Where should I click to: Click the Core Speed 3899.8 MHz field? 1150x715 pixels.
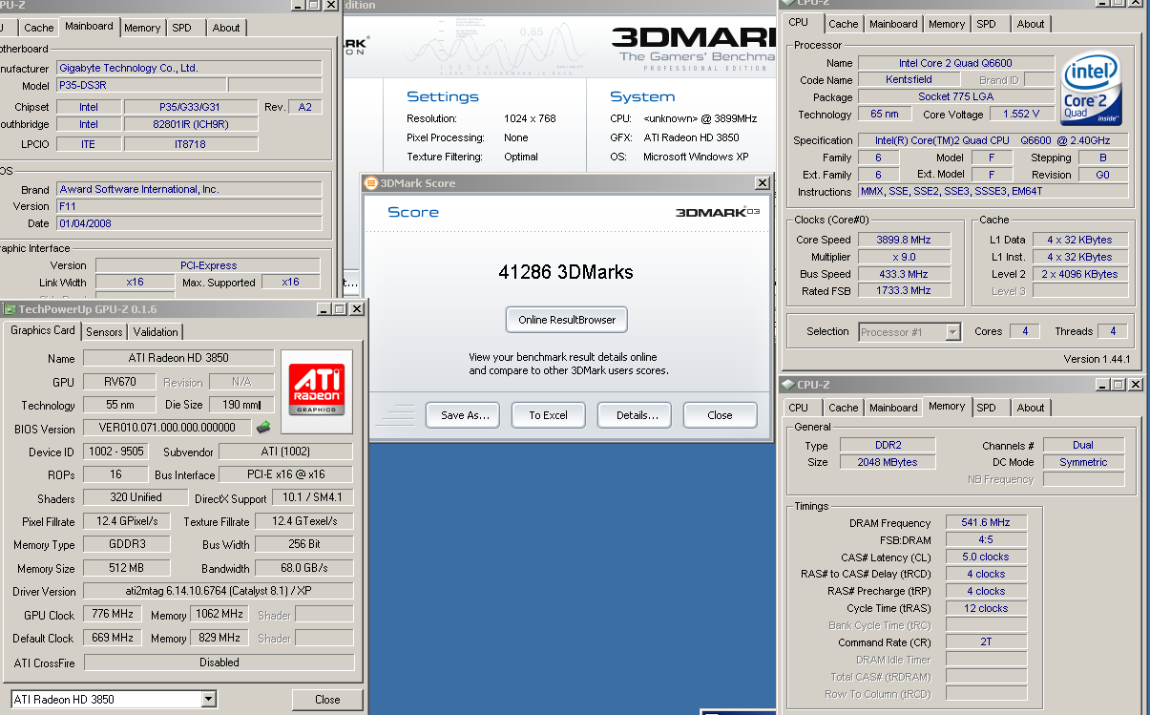click(904, 240)
